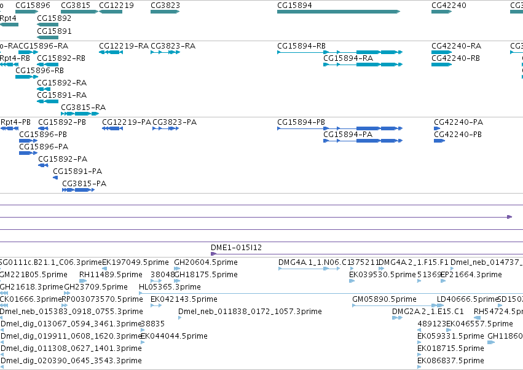Click the CG42240-RA transcript label

(x=456, y=45)
